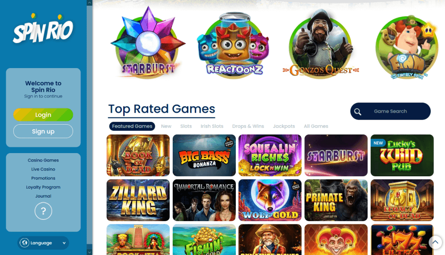
Task: Open the Loyalty Program link
Action: (43, 187)
